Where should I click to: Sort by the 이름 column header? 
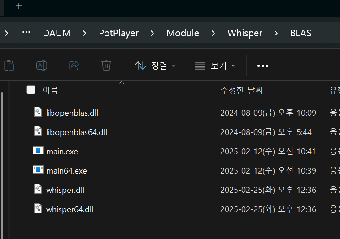pyautogui.click(x=50, y=91)
